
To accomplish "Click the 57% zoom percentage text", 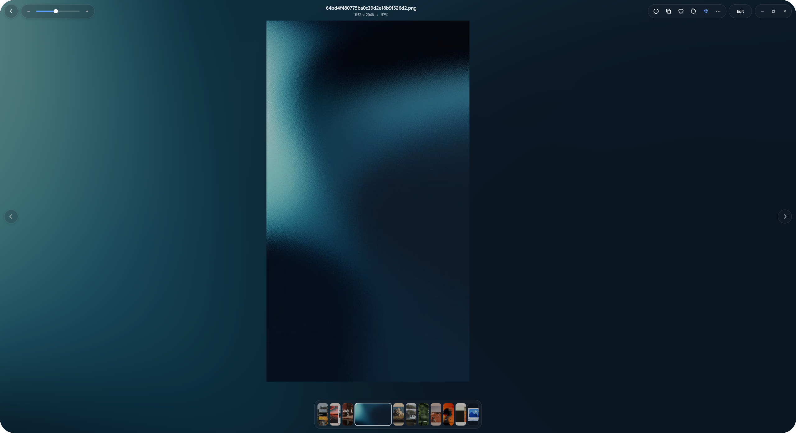I will coord(385,15).
